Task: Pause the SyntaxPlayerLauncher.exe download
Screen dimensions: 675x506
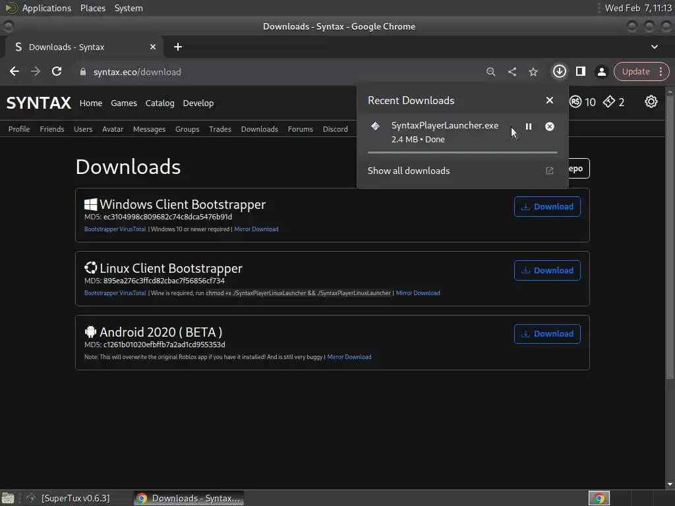Action: (528, 126)
